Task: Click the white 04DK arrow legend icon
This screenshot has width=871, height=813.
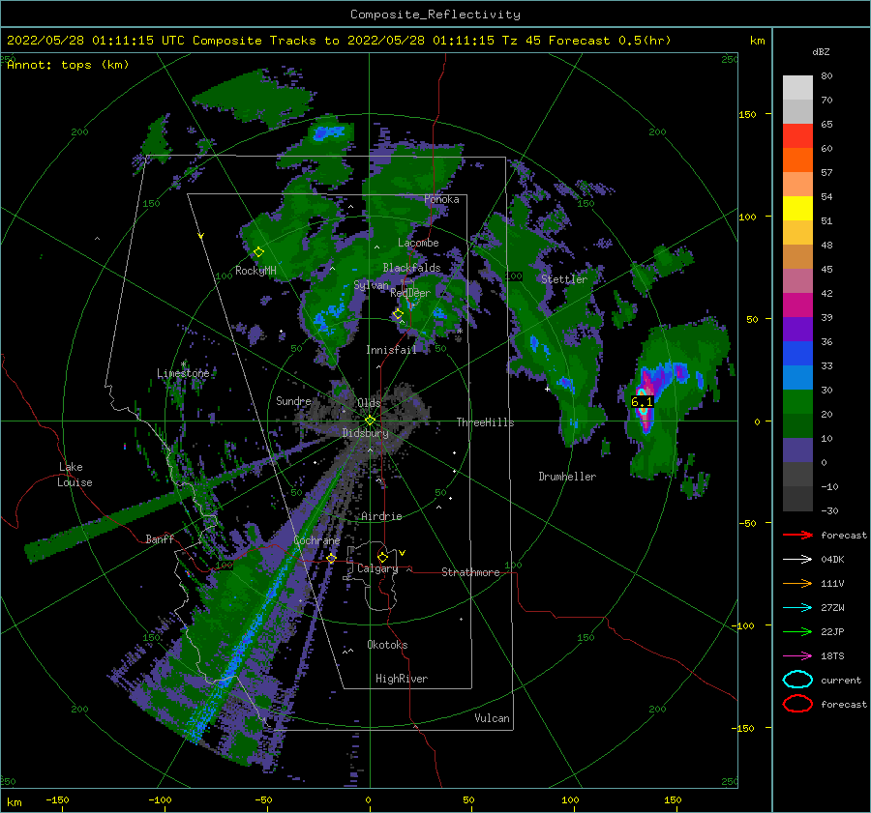Action: pyautogui.click(x=797, y=560)
